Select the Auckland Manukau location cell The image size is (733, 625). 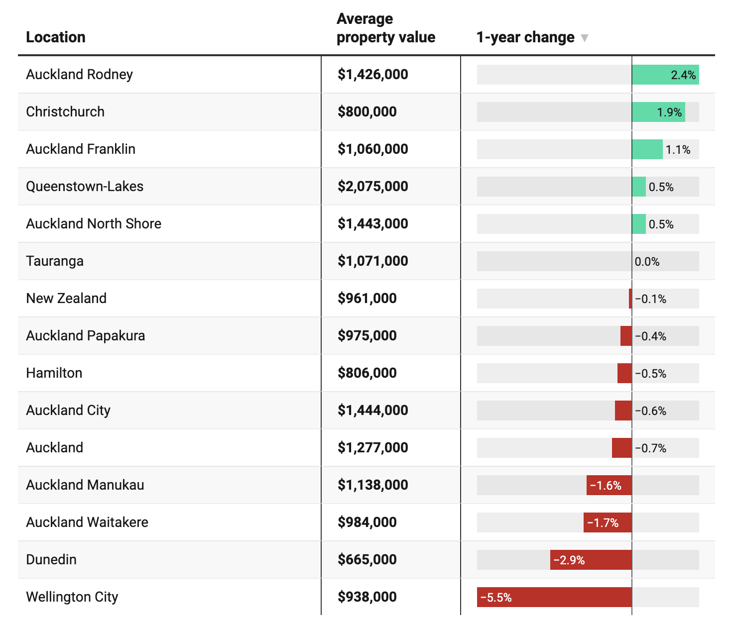(85, 485)
